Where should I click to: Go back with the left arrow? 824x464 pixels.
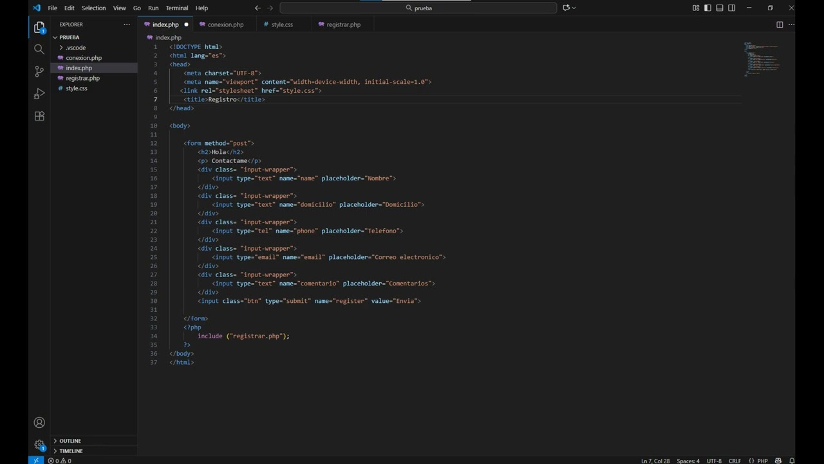(x=257, y=8)
